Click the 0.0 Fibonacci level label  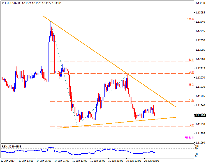pyautogui.click(x=192, y=124)
